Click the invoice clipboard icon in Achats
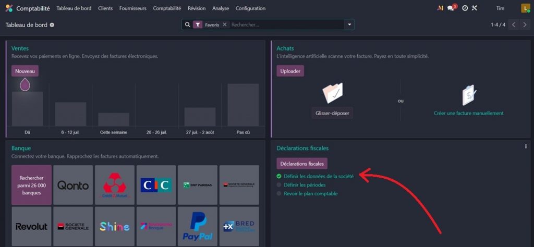The image size is (534, 247). click(x=469, y=95)
